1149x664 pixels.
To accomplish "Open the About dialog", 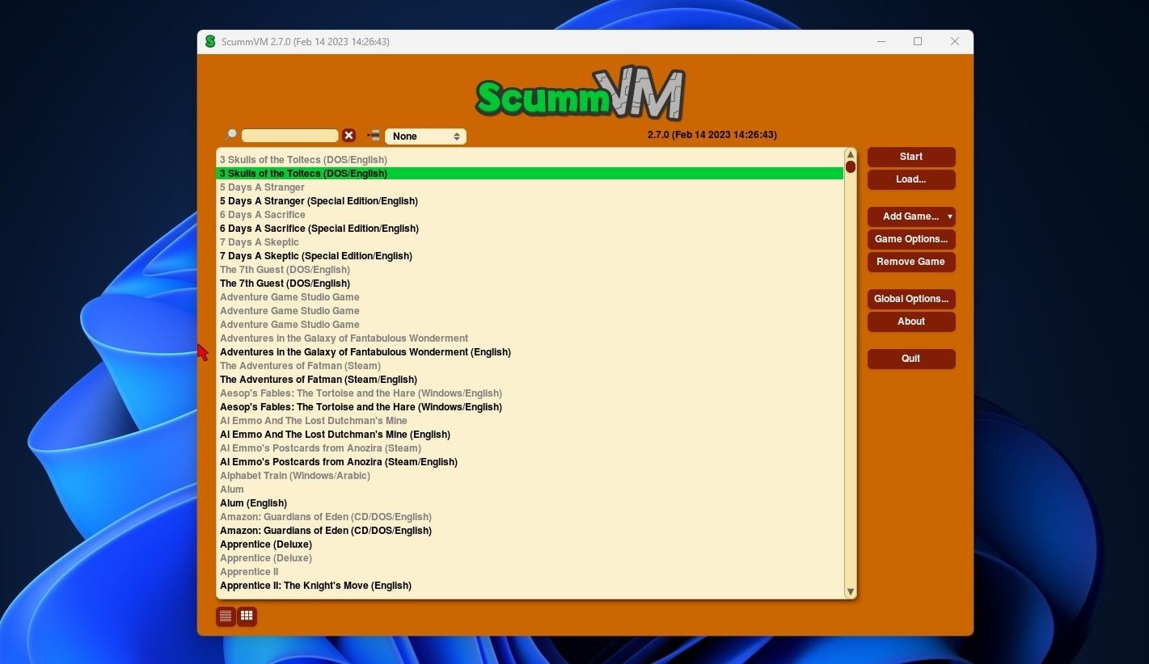I will point(911,321).
